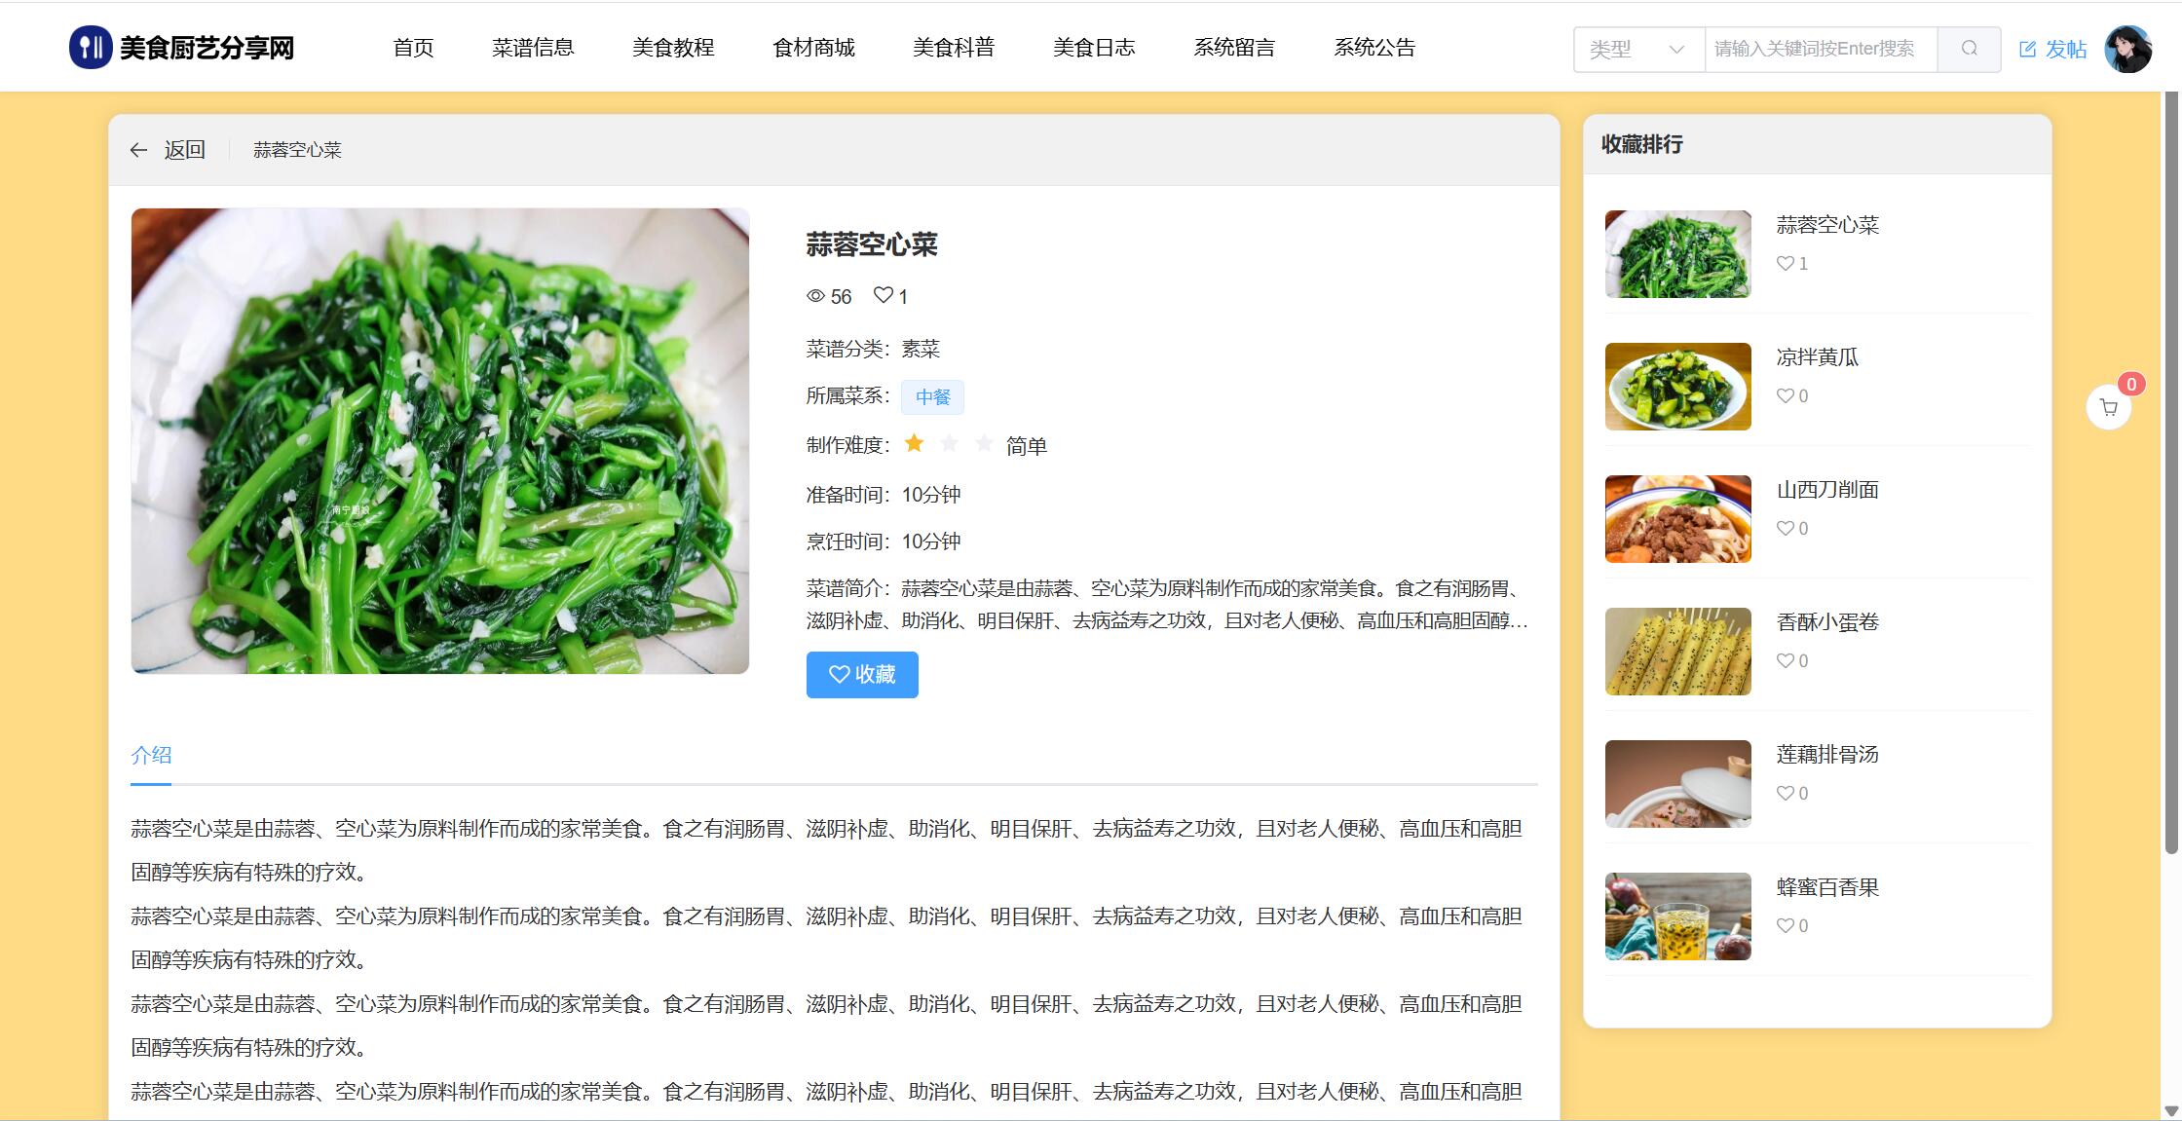Go to 食材商城 menu item
Image resolution: width=2182 pixels, height=1121 pixels.
(813, 48)
